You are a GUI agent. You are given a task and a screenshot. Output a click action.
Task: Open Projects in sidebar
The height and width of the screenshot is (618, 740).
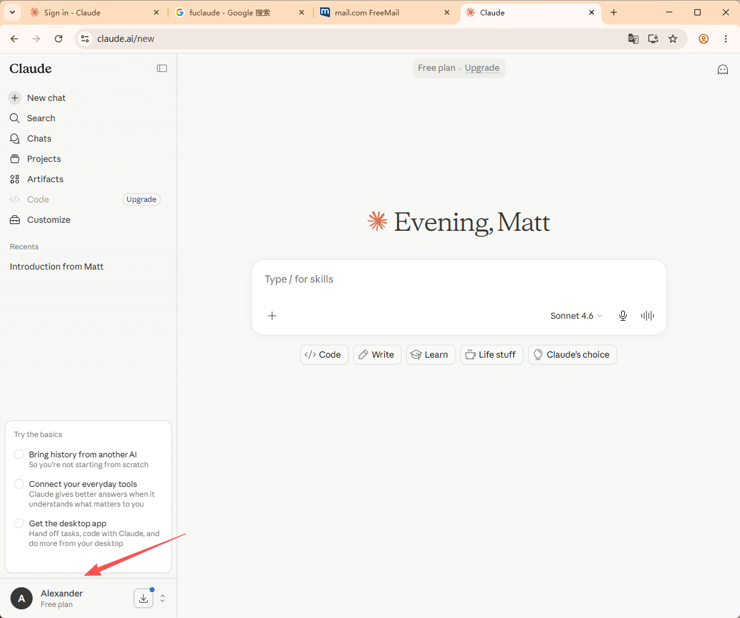88,159
